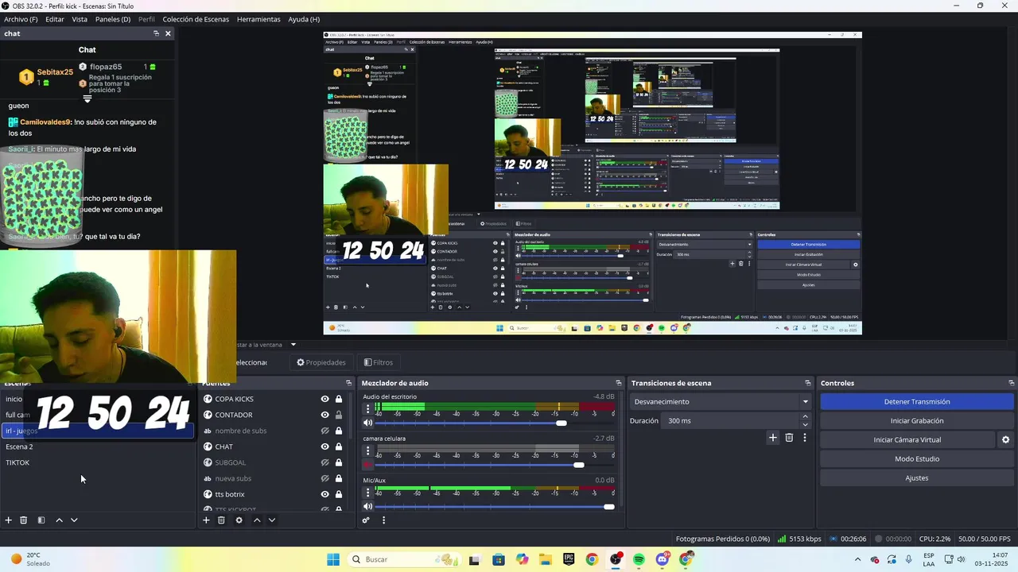
Task: Decrease transition duration with down arrow
Action: [805, 424]
